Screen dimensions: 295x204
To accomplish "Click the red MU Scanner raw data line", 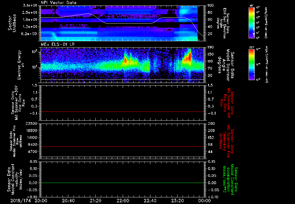I will [122, 112].
